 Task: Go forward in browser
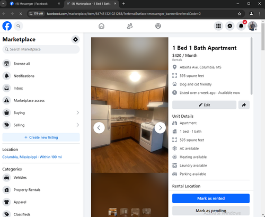click(x=12, y=14)
